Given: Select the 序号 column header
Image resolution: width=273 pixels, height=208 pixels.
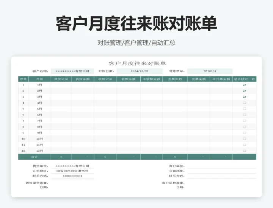Looking at the screenshot, I should (x=24, y=79).
